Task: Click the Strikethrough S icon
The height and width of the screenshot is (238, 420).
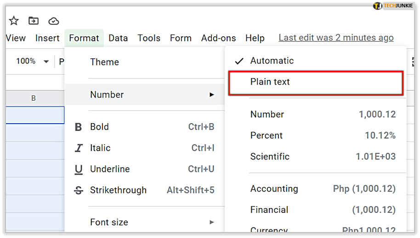Action: click(79, 191)
